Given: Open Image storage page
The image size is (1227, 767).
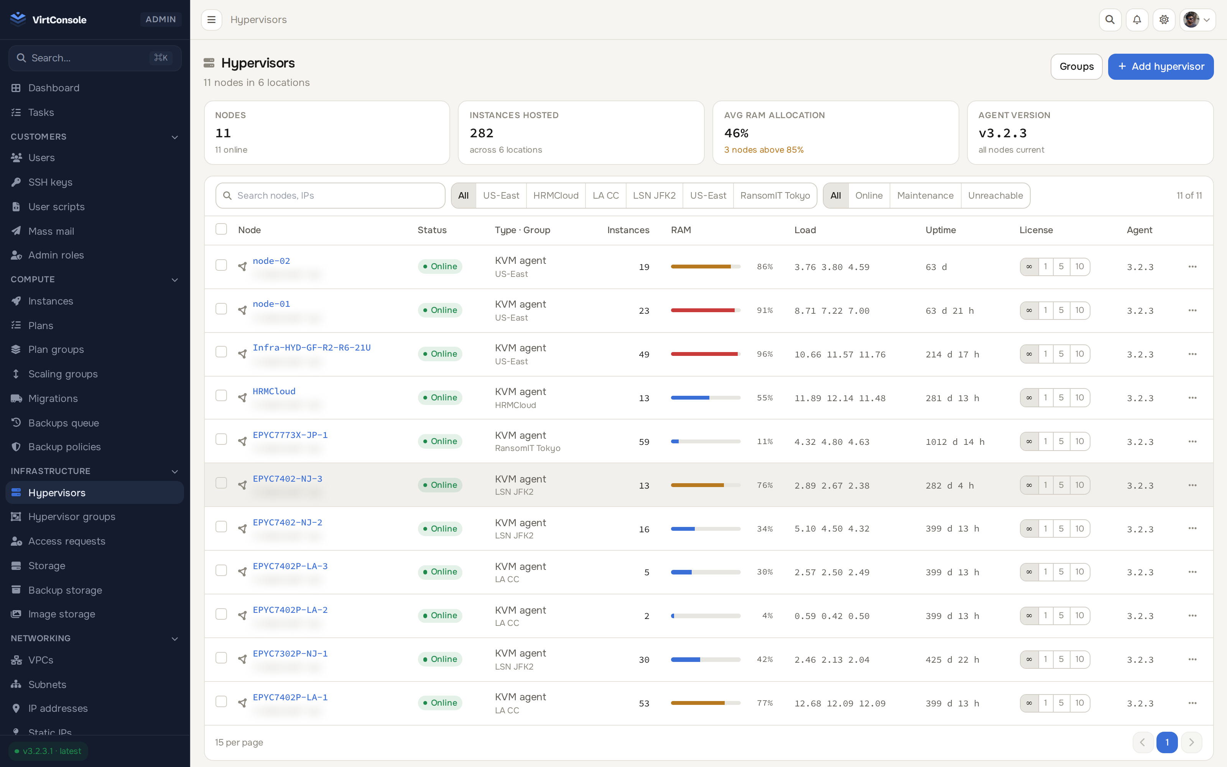Looking at the screenshot, I should pos(95,614).
